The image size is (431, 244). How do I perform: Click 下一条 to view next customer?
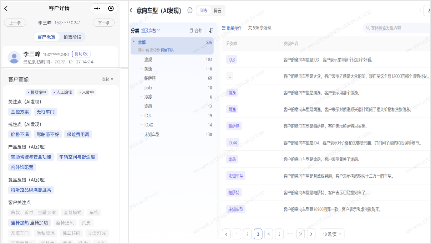coord(103,23)
